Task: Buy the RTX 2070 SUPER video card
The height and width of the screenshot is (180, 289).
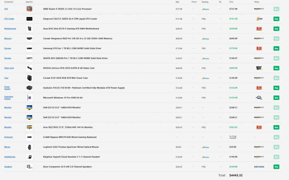Action: tap(276, 68)
